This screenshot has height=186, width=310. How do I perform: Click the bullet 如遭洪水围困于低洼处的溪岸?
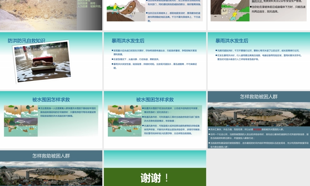[171, 110]
